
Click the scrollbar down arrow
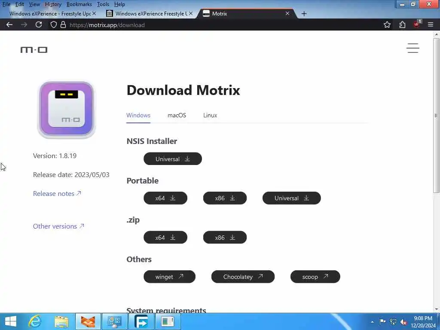[x=436, y=309]
